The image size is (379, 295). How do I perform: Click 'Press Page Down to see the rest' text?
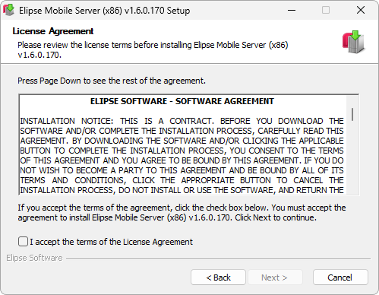point(112,81)
